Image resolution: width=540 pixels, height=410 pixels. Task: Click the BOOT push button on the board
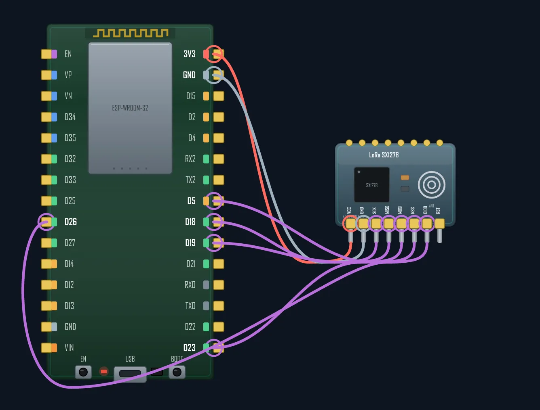(177, 372)
